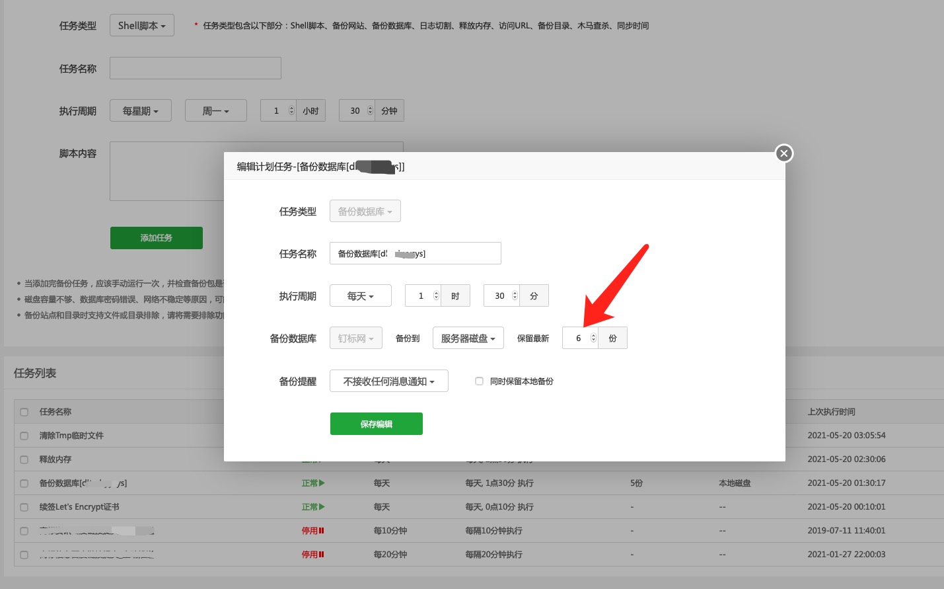Viewport: 944px width, 589px height.
Task: Click the 脚本内容 script textarea
Action: (256, 171)
